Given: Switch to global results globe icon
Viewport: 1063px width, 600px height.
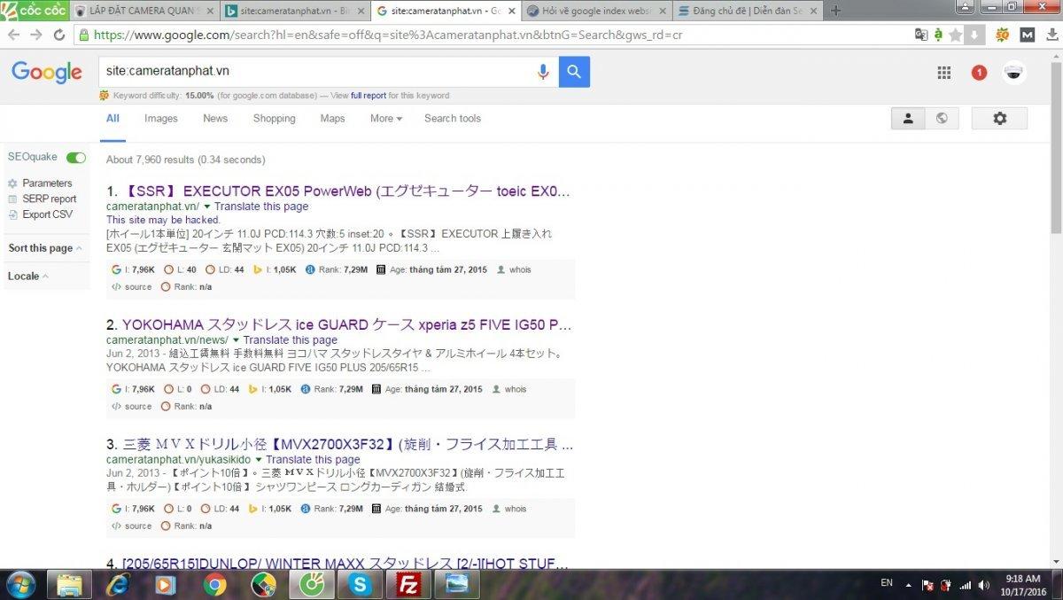Looking at the screenshot, I should click(942, 118).
